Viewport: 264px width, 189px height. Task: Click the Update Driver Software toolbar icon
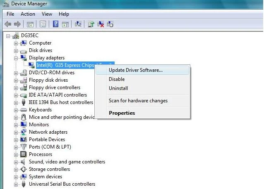click(91, 24)
